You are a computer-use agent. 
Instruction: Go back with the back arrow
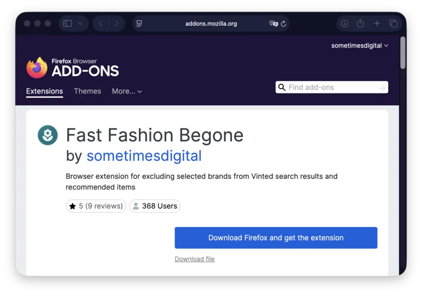click(101, 24)
